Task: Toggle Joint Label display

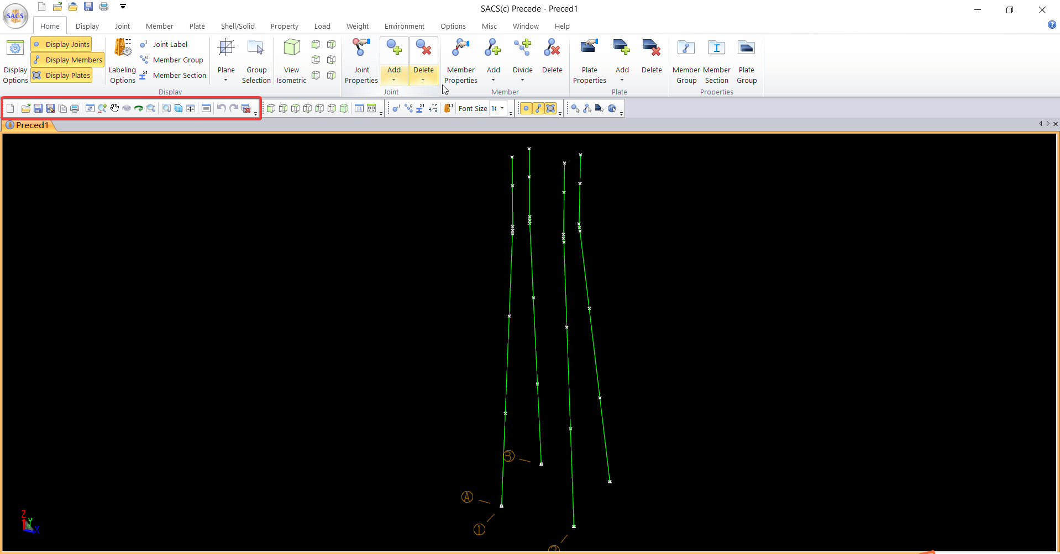Action: 164,44
